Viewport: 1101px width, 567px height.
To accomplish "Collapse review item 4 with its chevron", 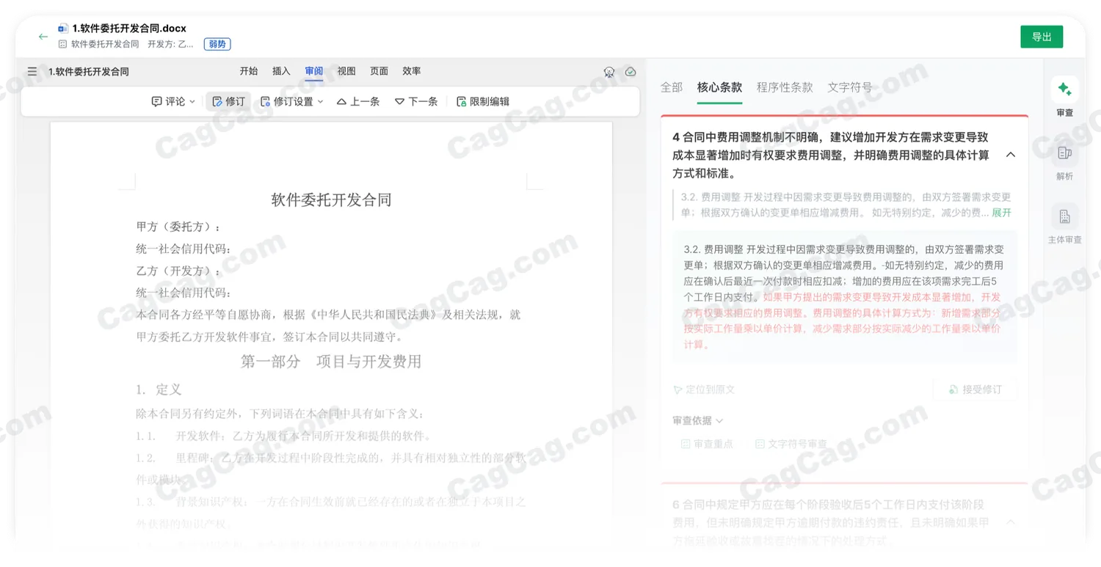I will (1011, 155).
